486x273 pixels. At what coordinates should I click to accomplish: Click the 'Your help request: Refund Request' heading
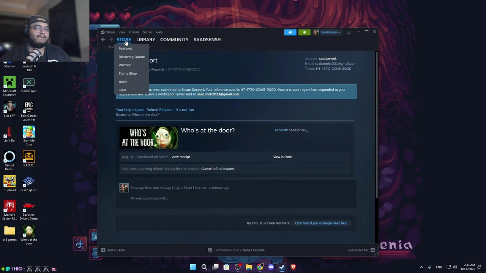tap(155, 110)
